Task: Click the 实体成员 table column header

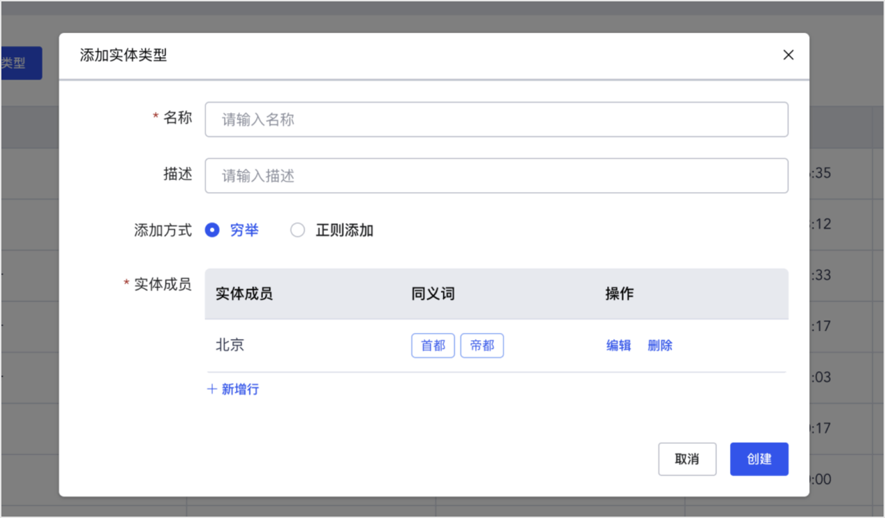Action: 244,294
